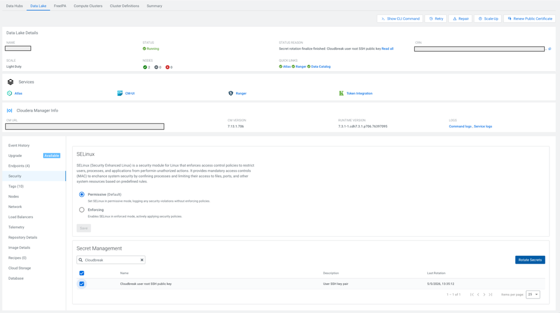Go to previous page of secrets
This screenshot has height=313, width=560.
click(x=478, y=294)
